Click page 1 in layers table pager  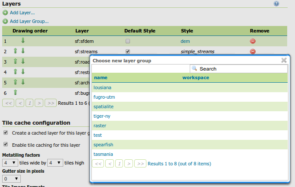pyautogui.click(x=29, y=103)
